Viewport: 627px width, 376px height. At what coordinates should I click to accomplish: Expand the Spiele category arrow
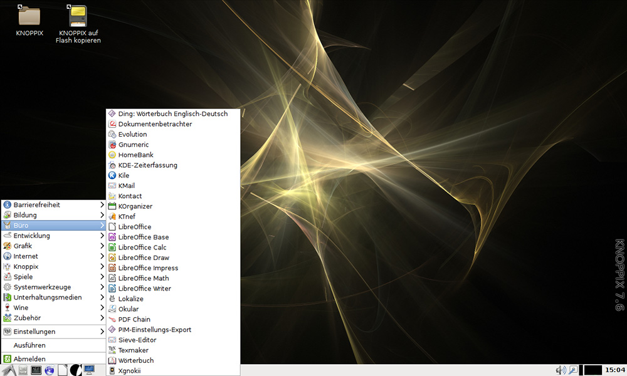click(102, 277)
